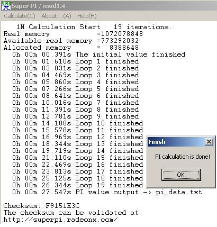The image size is (217, 227).
Task: Open the Calculate(C) menu
Action: click(x=20, y=16)
